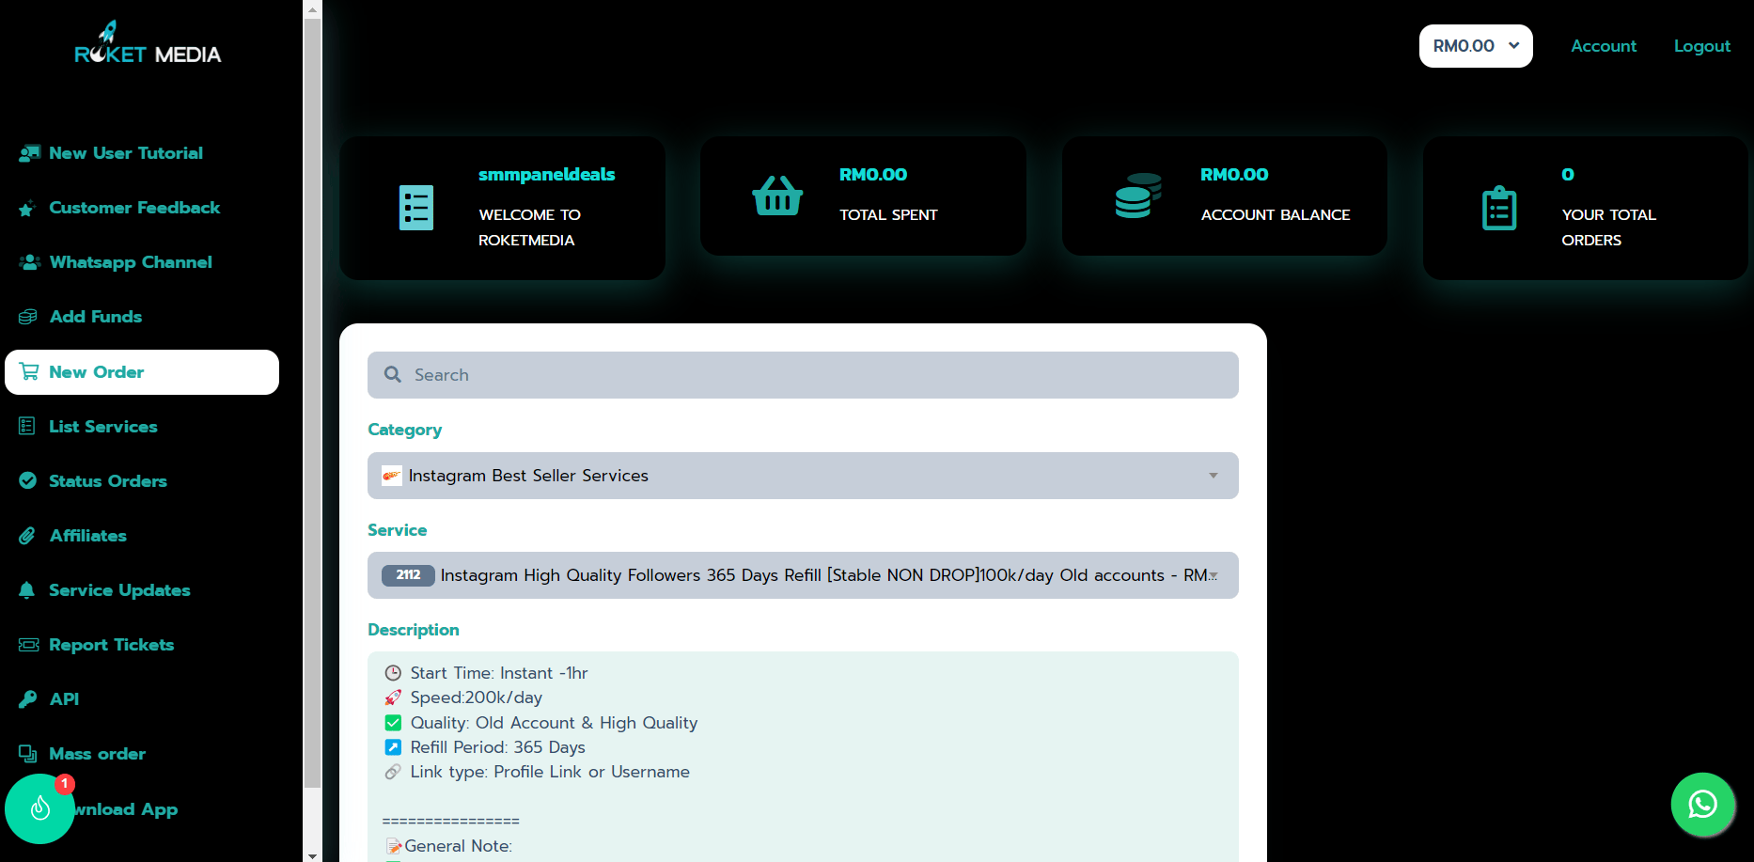Click the Account link

point(1603,46)
